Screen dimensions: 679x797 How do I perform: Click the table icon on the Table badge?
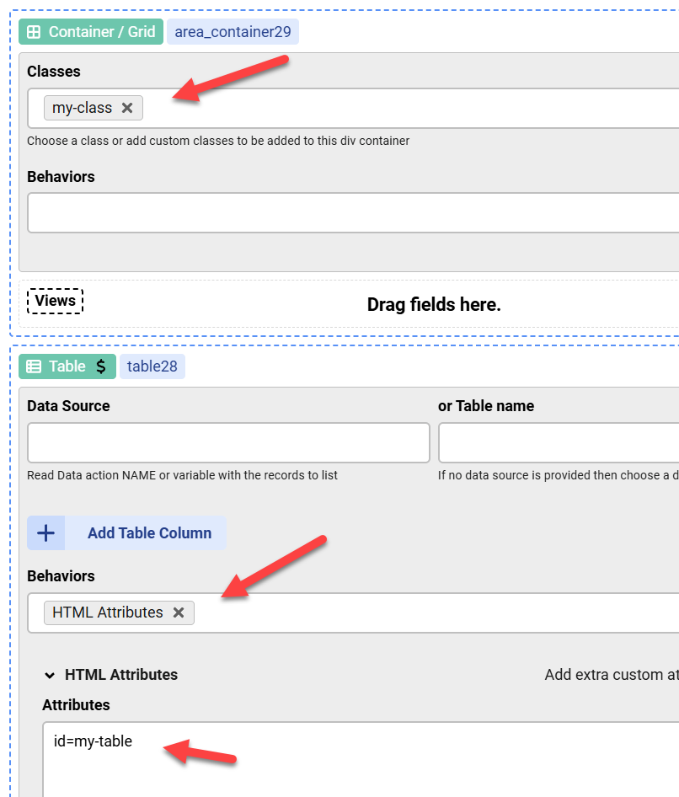point(33,366)
